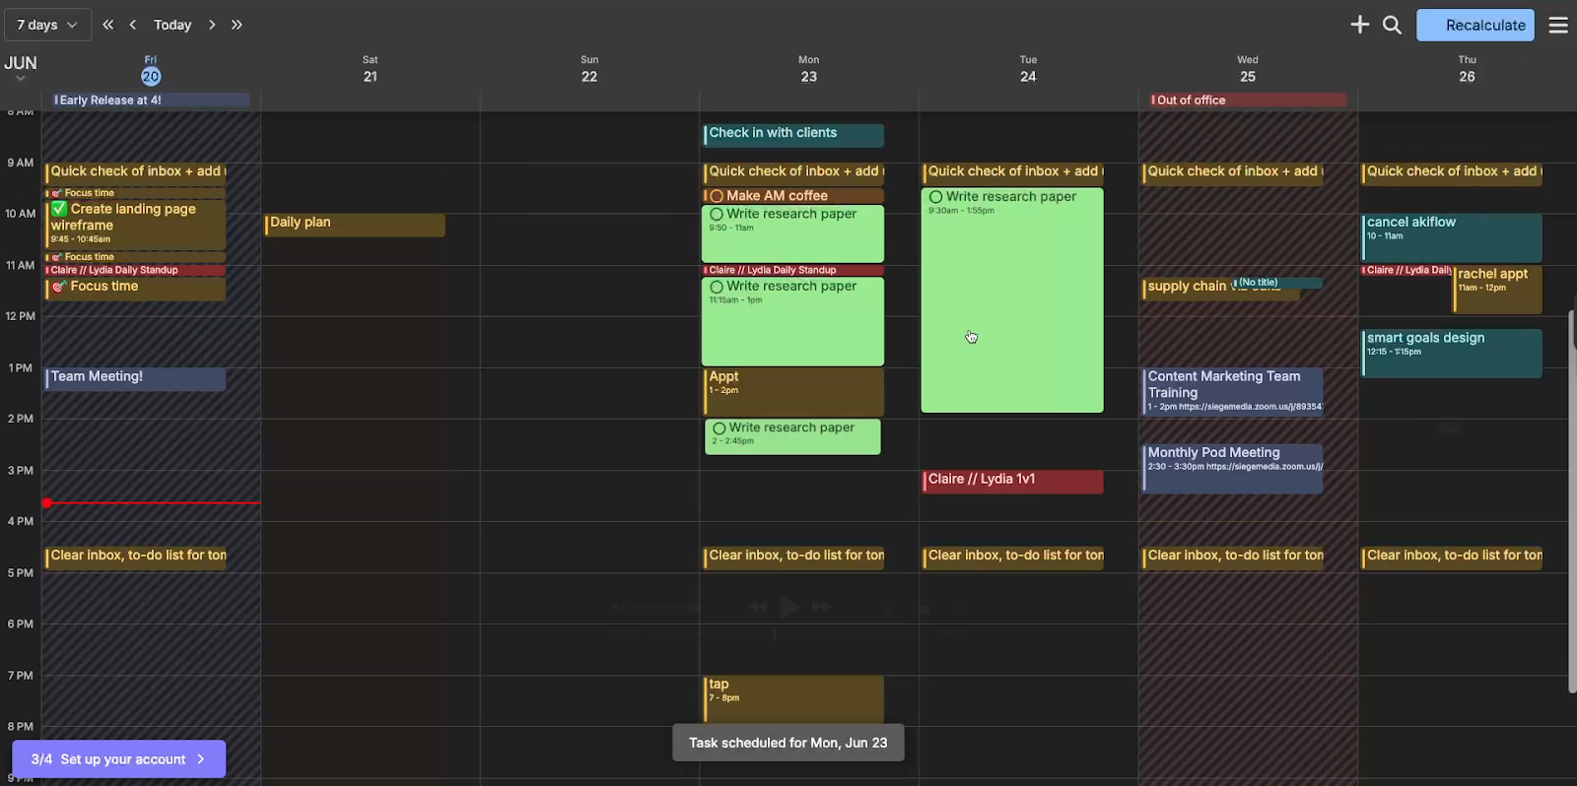Open the Claire // Lydia 1v1 event
This screenshot has height=786, width=1577.
tap(1012, 481)
